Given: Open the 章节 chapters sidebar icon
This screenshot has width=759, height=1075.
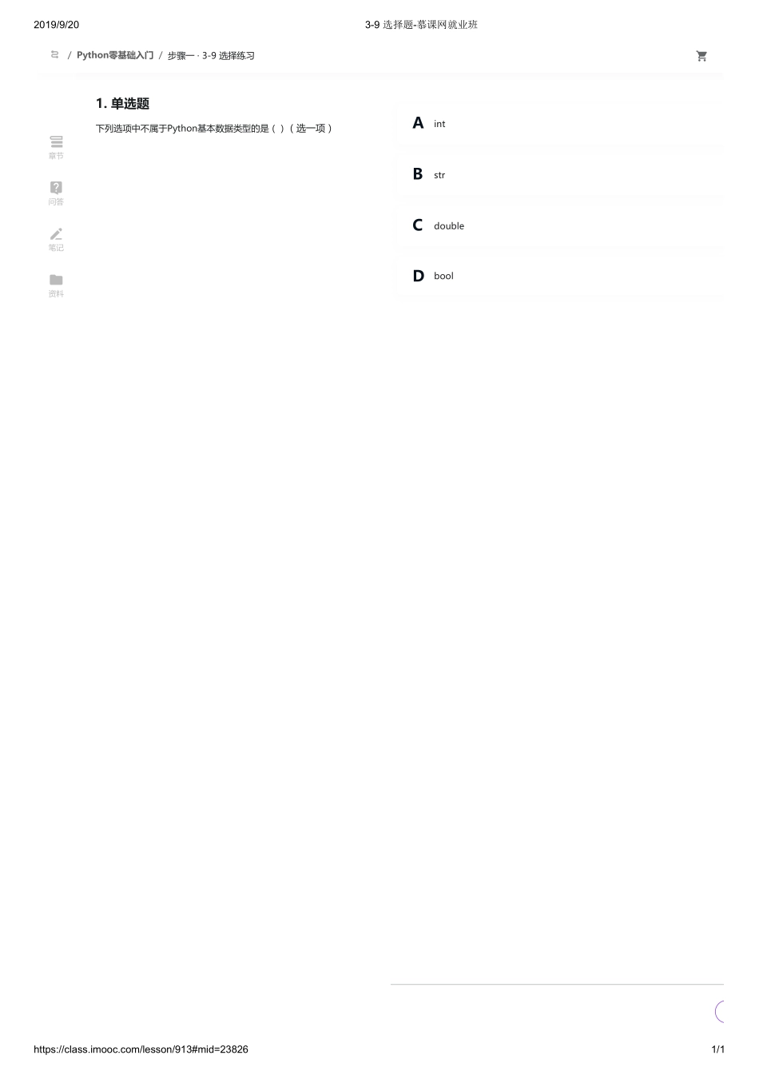Looking at the screenshot, I should (x=56, y=141).
